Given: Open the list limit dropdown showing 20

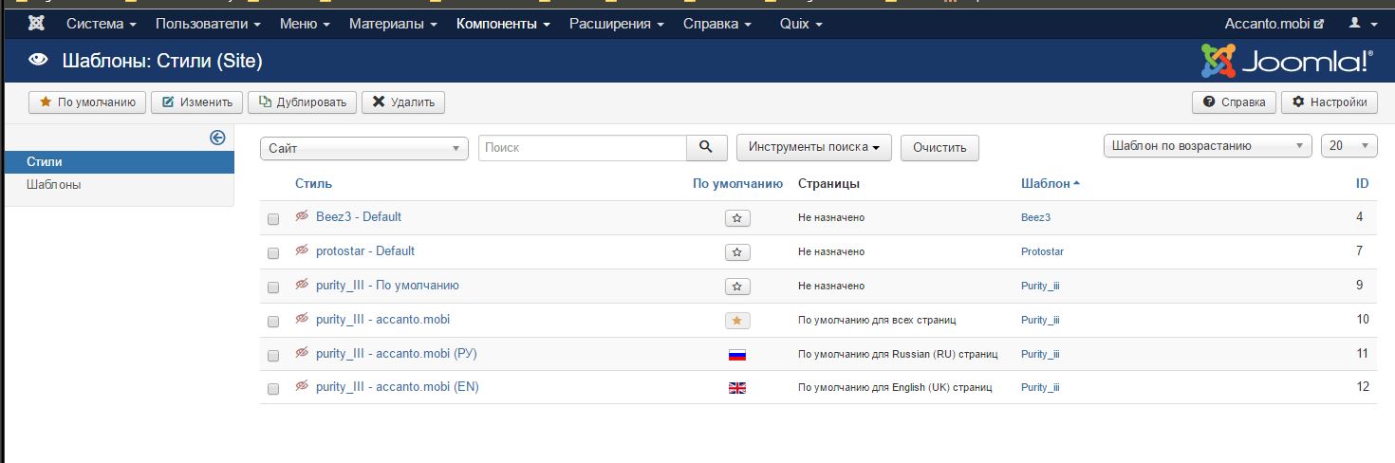Looking at the screenshot, I should click(1348, 146).
